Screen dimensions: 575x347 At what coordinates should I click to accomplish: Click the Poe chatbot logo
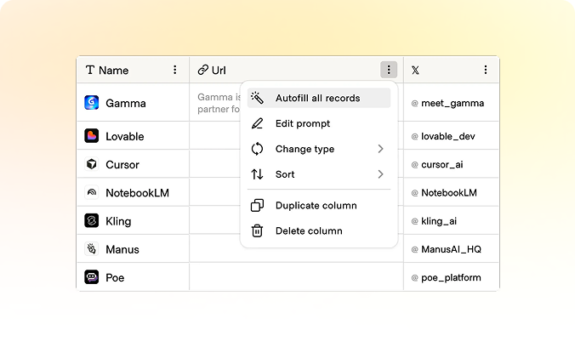coord(92,277)
